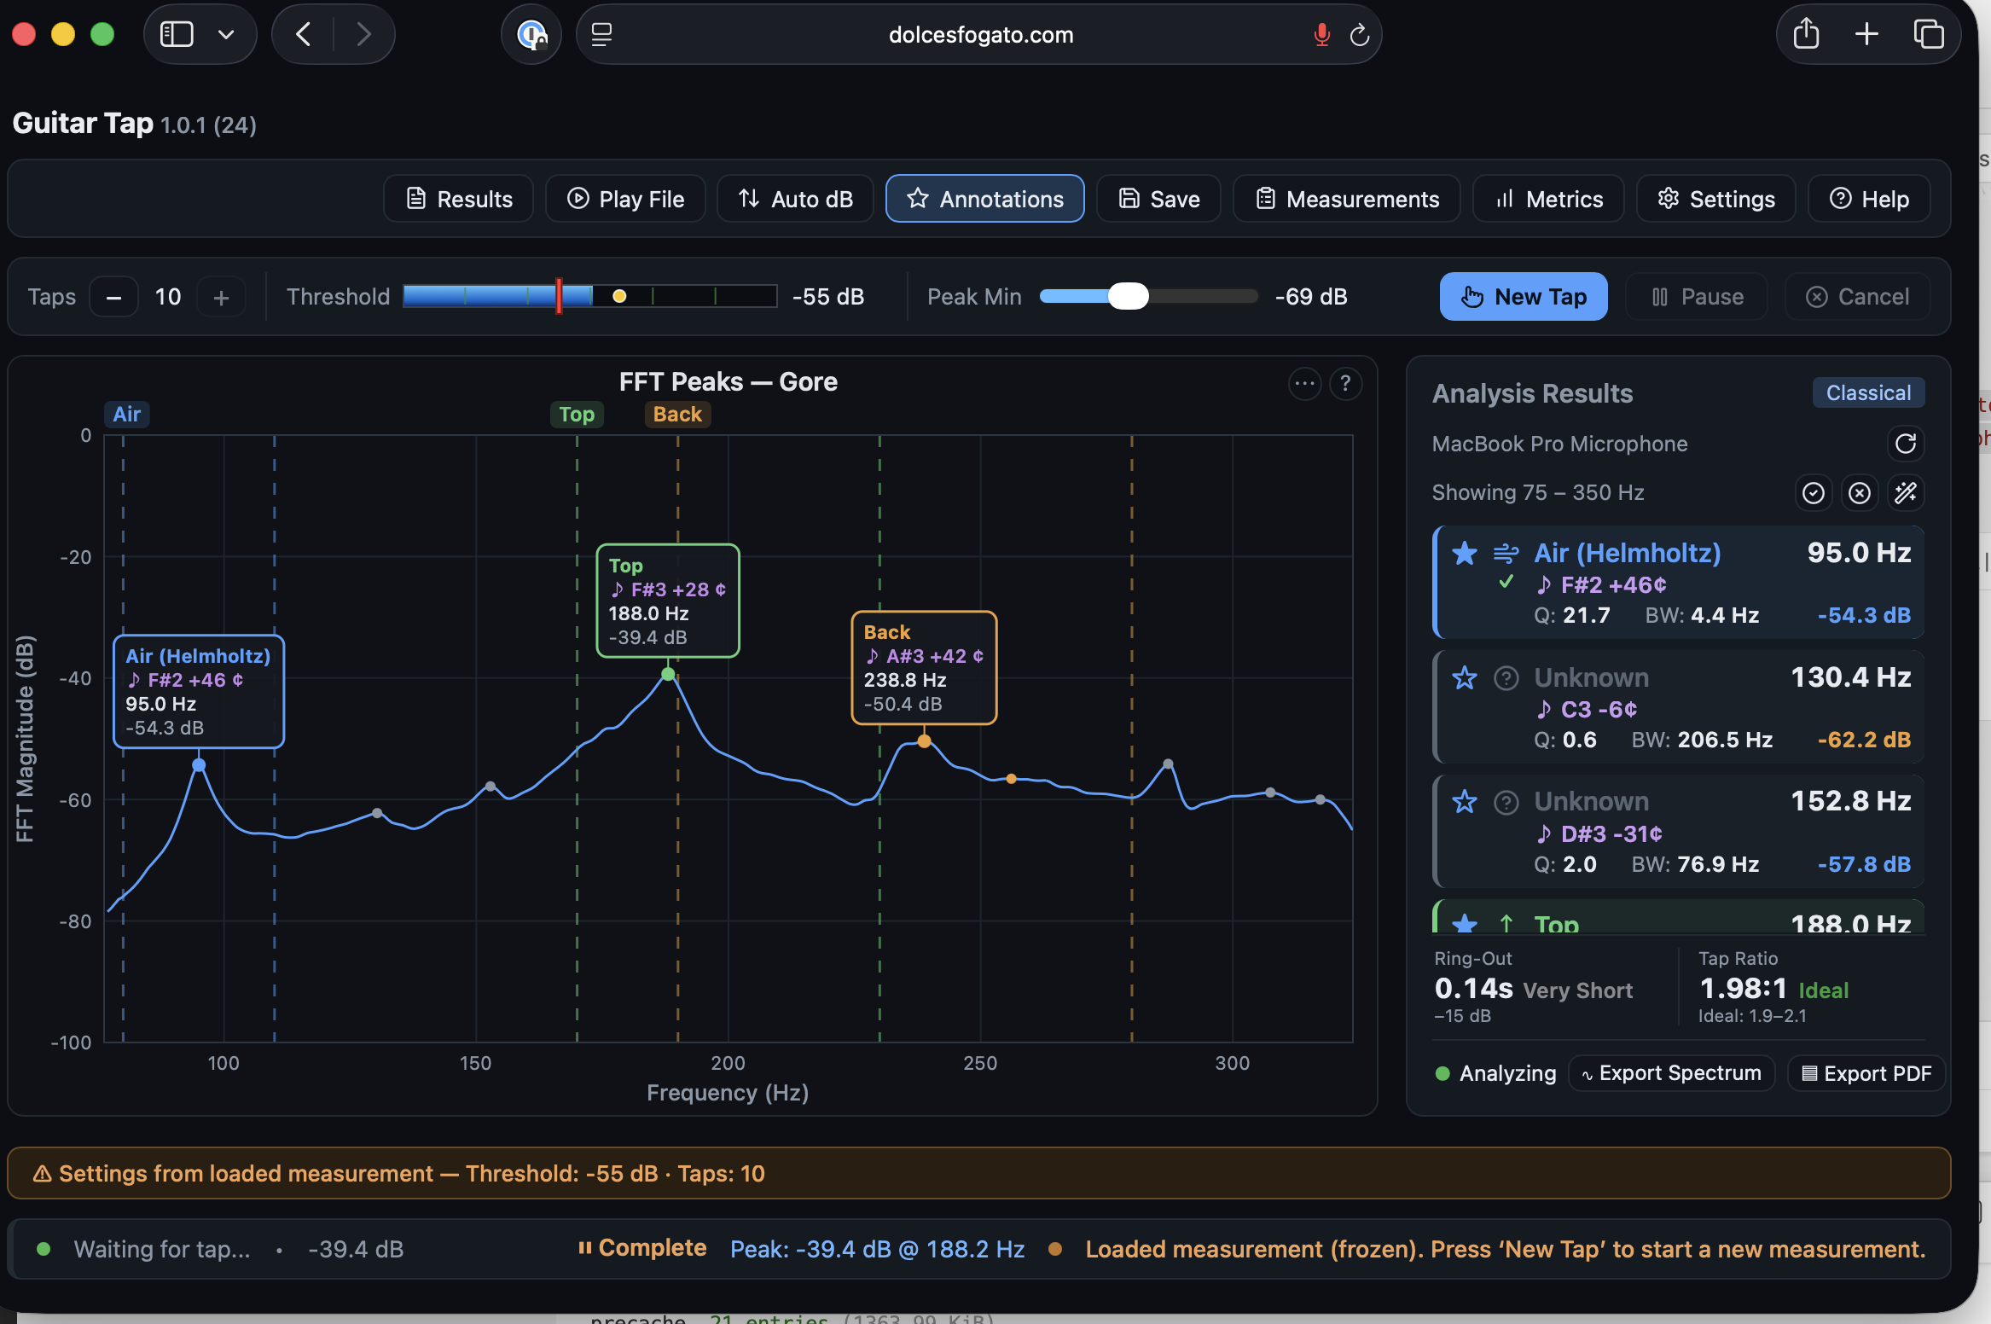Screen dimensions: 1991x1324
Task: Enable Auto dB scaling
Action: (795, 199)
